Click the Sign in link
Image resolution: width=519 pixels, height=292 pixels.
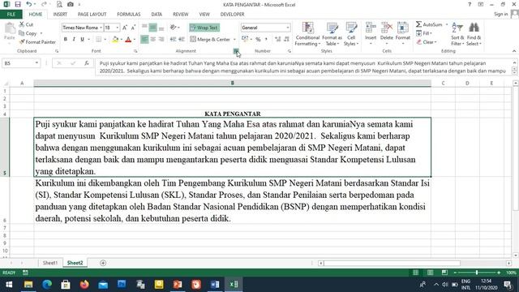tap(501, 14)
